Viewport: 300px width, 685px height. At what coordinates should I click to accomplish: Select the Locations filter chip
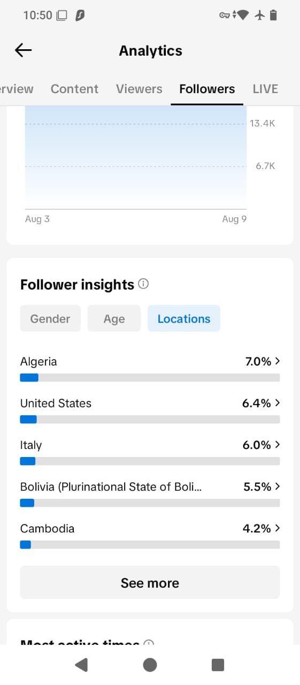[x=184, y=318]
